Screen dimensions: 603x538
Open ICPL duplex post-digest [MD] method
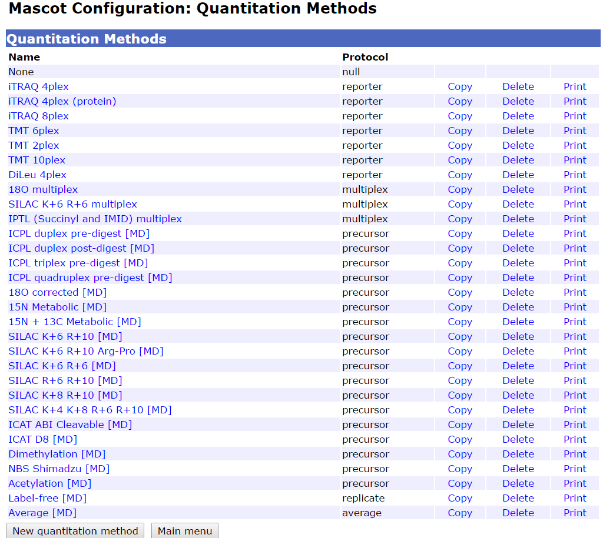tap(81, 248)
